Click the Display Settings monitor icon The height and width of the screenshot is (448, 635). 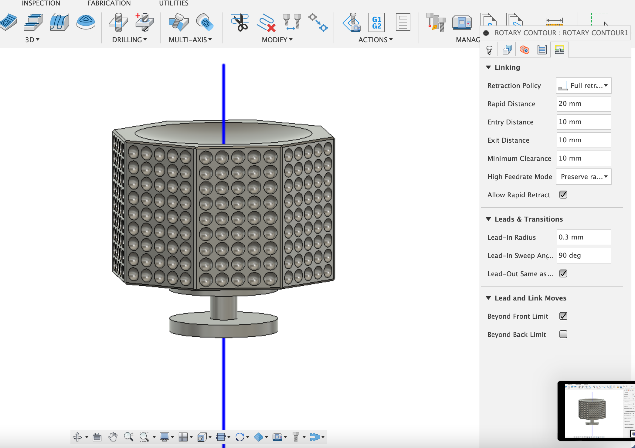tap(165, 437)
